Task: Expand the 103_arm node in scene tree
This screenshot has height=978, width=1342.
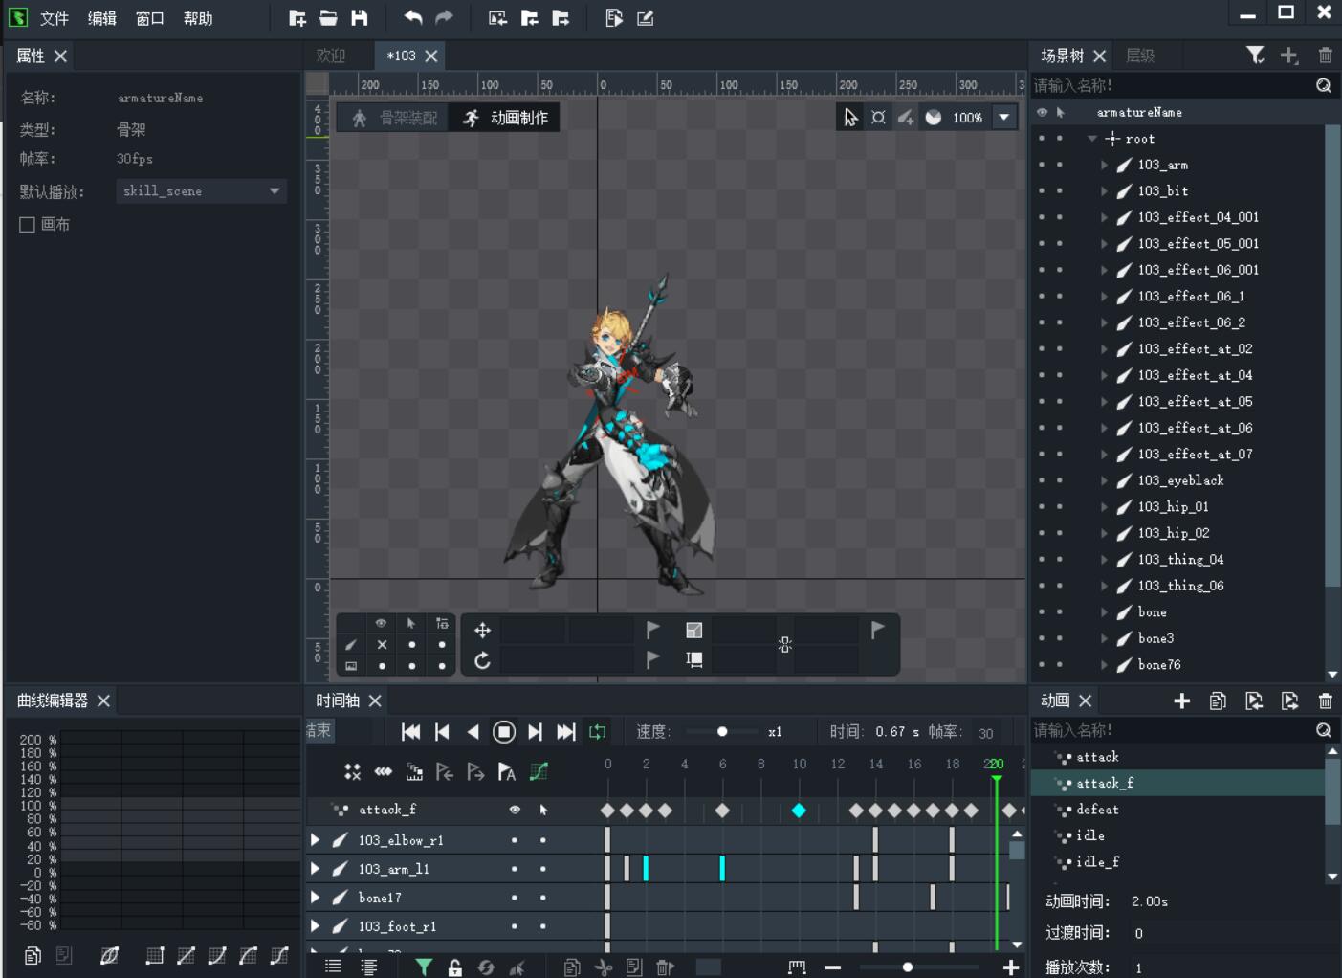Action: tap(1105, 165)
